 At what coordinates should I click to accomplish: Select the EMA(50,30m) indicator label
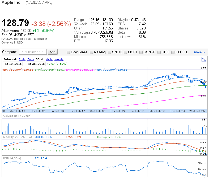[x=18, y=70]
